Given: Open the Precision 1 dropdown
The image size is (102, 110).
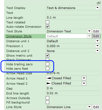Looking at the screenshot, I should point(97,46).
